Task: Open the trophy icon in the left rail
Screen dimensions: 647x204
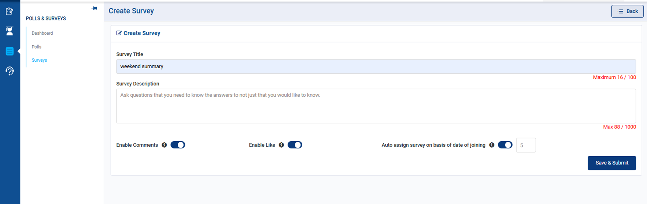Action: (10, 31)
